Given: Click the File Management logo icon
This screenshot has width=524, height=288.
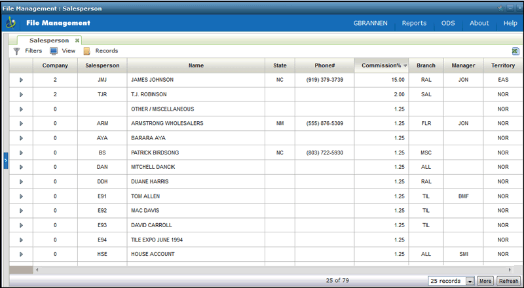Looking at the screenshot, I should 11,23.
